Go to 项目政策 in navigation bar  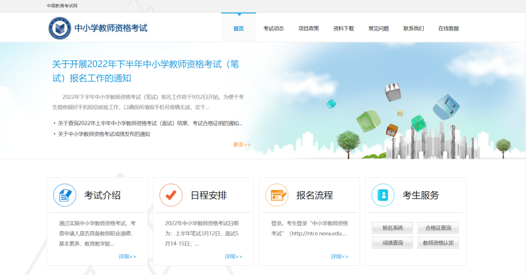309,28
